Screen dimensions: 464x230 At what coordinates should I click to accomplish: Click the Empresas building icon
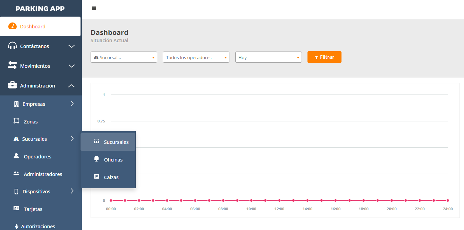click(16, 104)
